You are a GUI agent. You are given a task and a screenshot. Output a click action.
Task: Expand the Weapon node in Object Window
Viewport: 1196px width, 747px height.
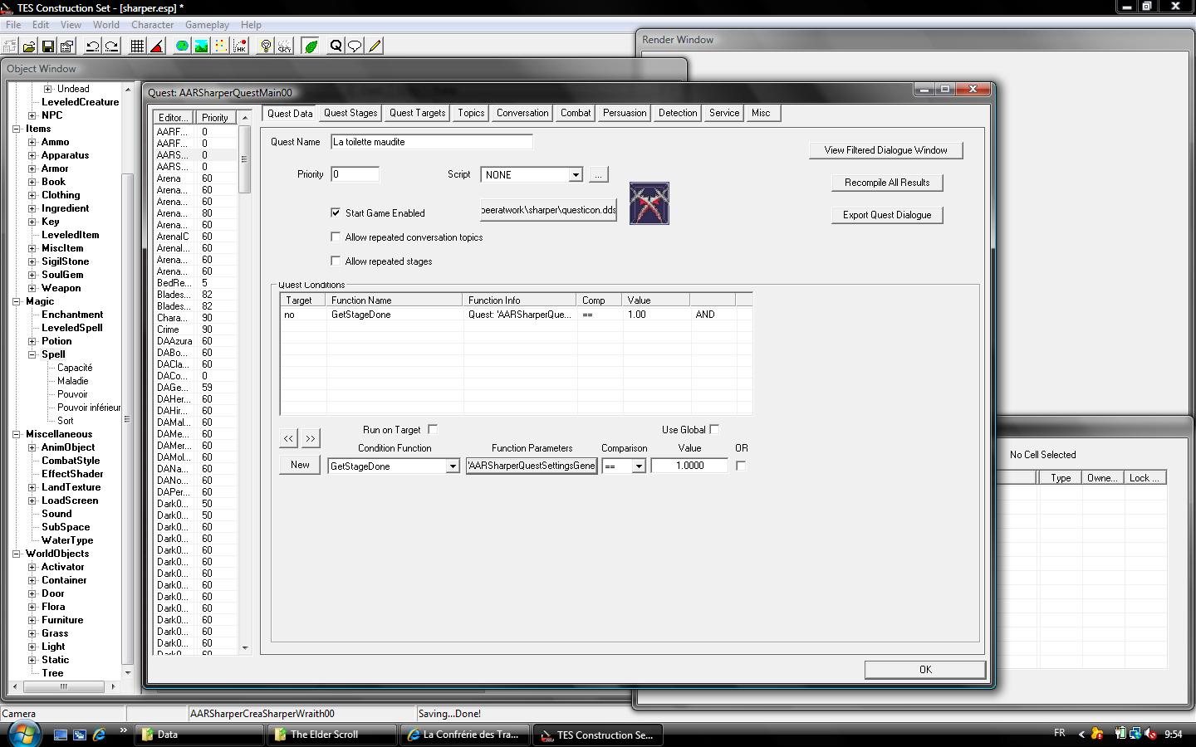32,288
